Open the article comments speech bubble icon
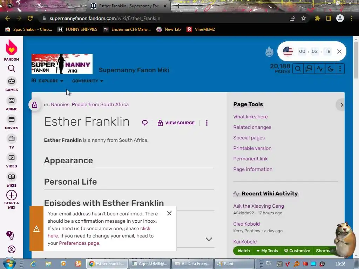 coord(145,123)
